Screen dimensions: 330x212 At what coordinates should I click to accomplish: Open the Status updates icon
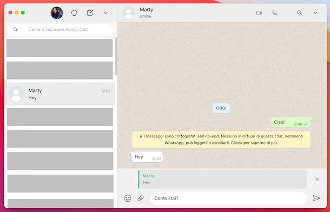(74, 13)
